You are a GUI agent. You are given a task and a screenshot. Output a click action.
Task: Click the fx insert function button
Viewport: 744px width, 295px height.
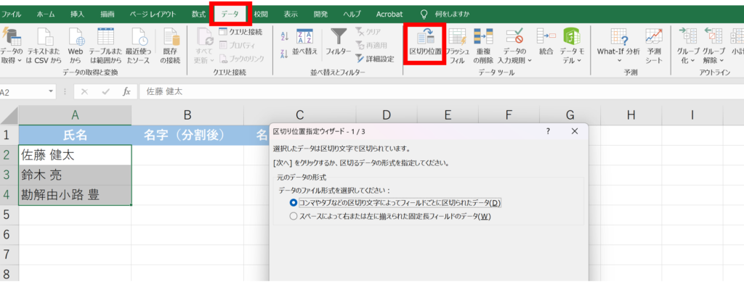[126, 92]
